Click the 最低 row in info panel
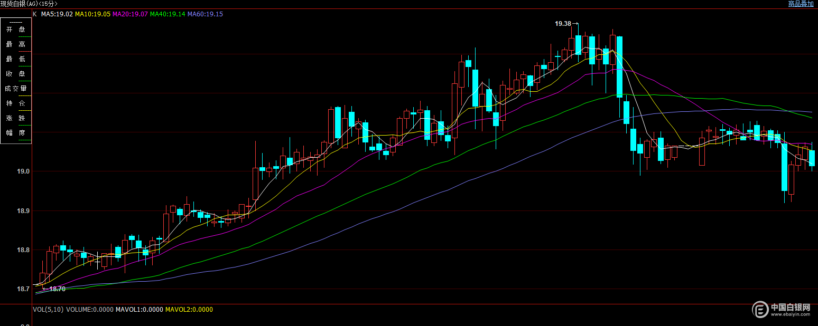Screen dimensions: 818x326 pos(16,59)
